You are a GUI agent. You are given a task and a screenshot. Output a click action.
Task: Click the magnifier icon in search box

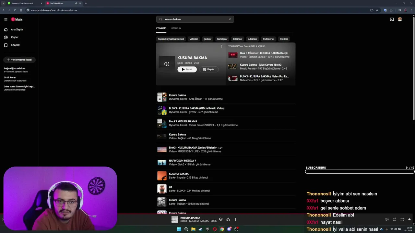160,19
